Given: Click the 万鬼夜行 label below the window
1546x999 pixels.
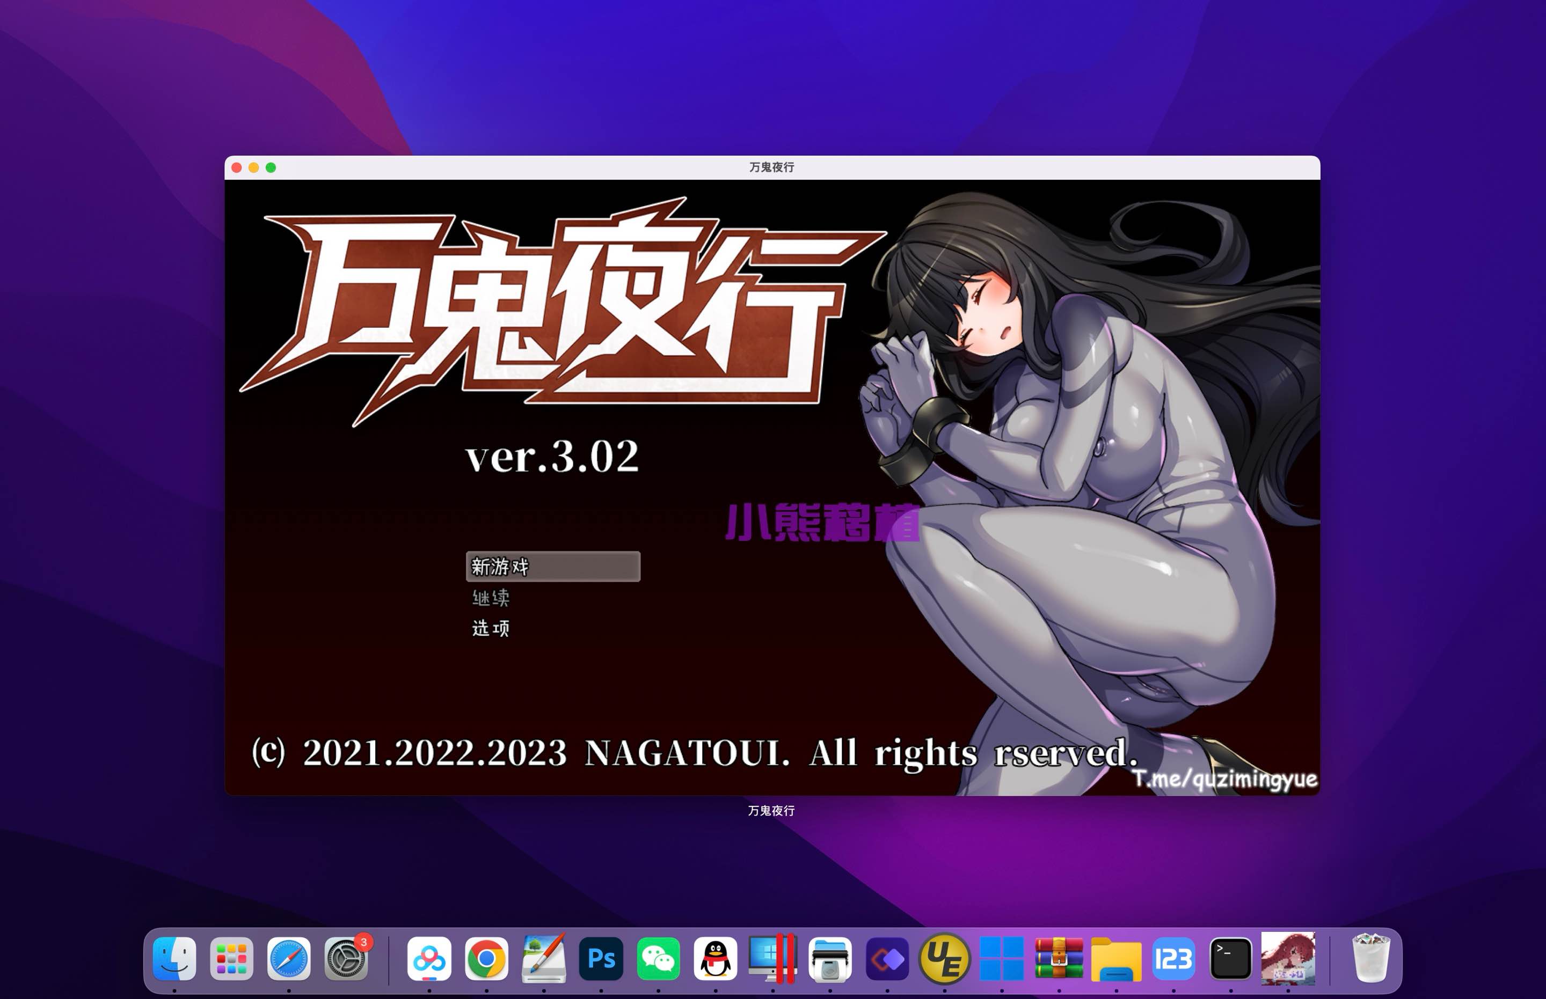Looking at the screenshot, I should [771, 811].
